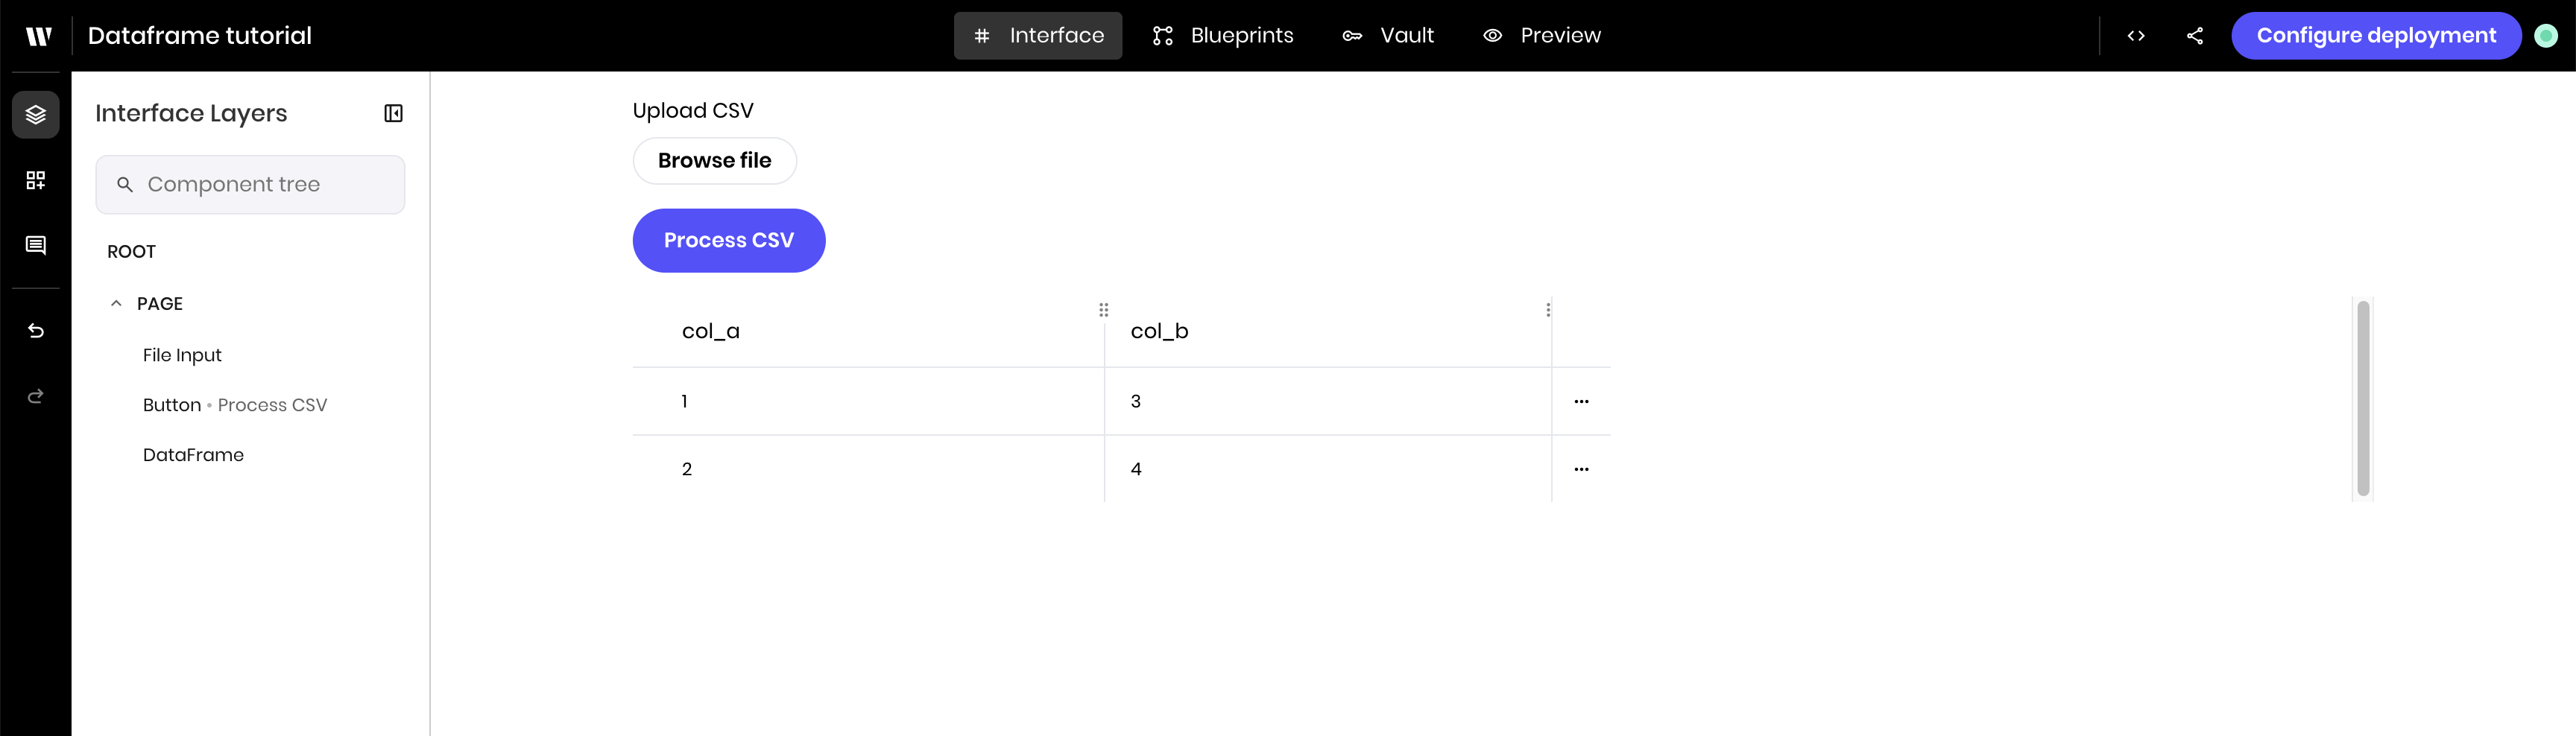2576x736 pixels.
Task: Open the Preview tab
Action: click(x=1541, y=35)
